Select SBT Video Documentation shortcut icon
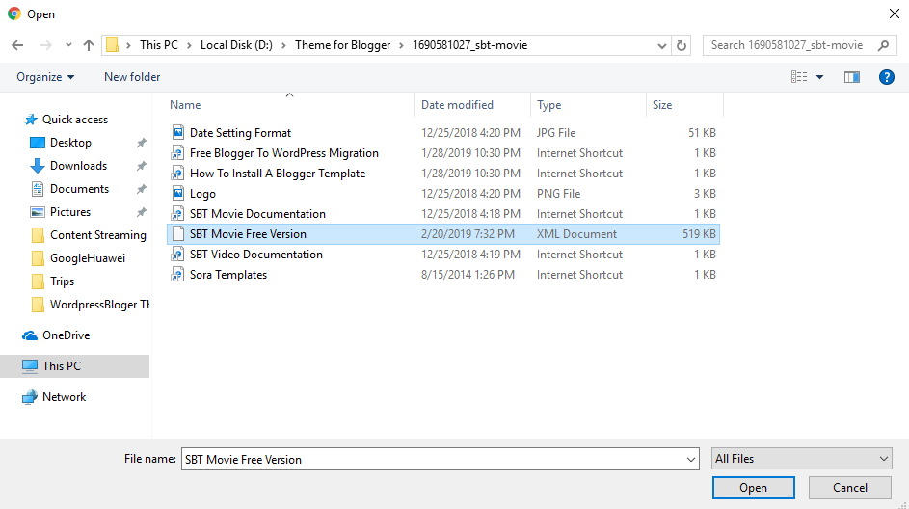 tap(178, 254)
